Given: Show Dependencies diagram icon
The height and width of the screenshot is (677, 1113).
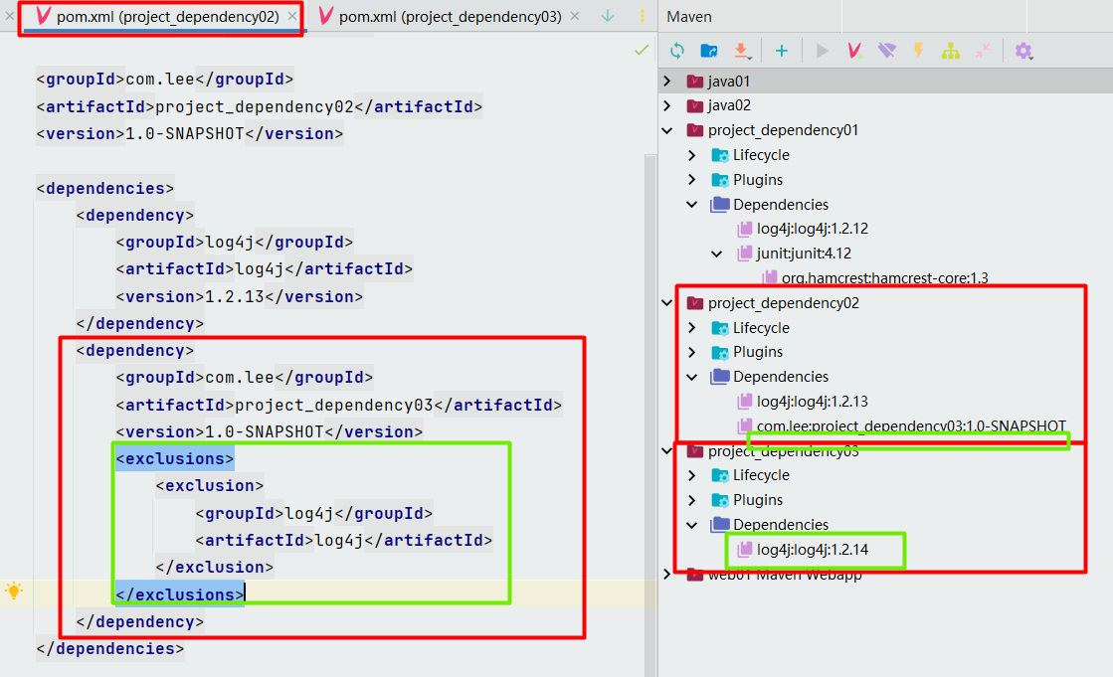Looking at the screenshot, I should tap(951, 51).
